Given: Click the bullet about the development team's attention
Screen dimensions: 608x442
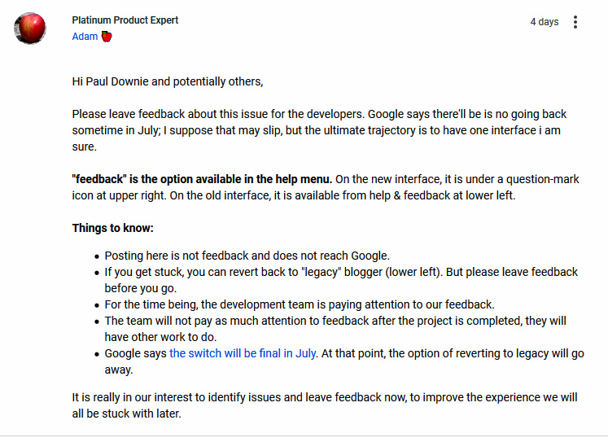Looking at the screenshot, I should pyautogui.click(x=300, y=304).
